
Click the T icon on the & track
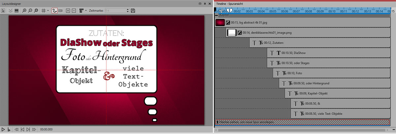pos(296,103)
